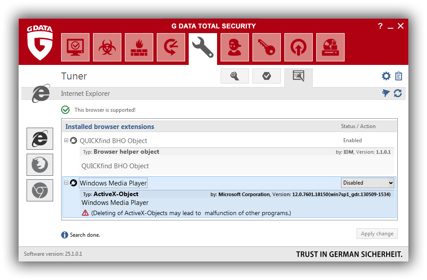Click the broom clean-up icon
Screen dimensions: 427x280
click(386, 93)
